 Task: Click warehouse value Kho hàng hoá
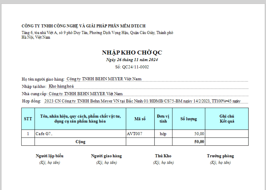tap(61, 86)
